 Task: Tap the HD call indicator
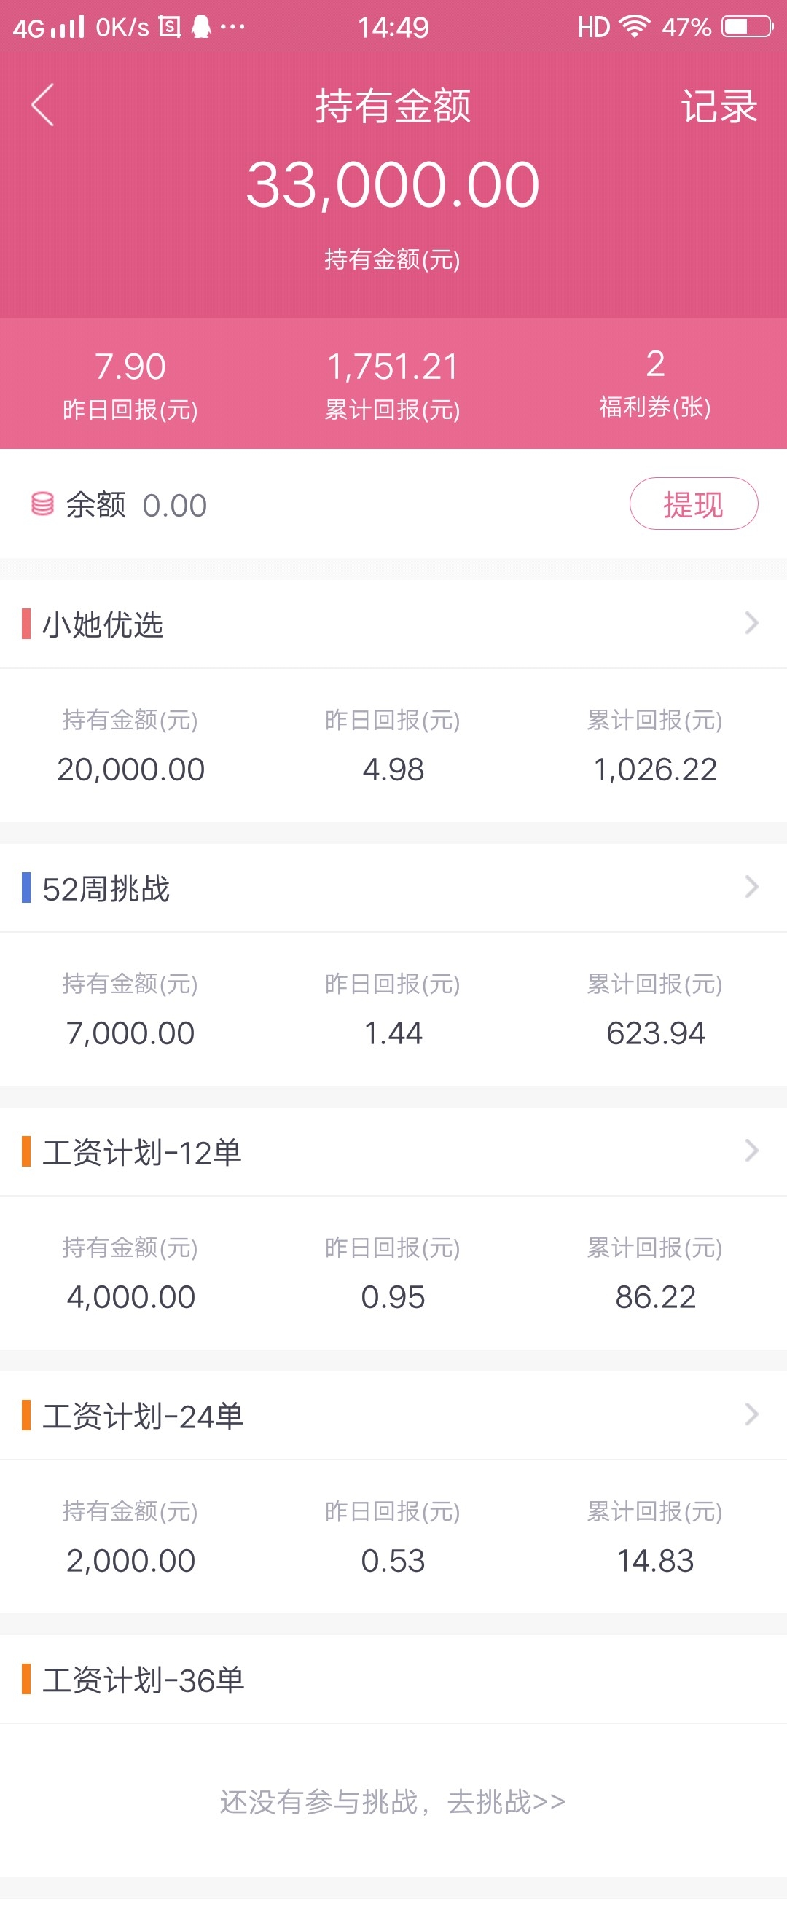pyautogui.click(x=594, y=28)
